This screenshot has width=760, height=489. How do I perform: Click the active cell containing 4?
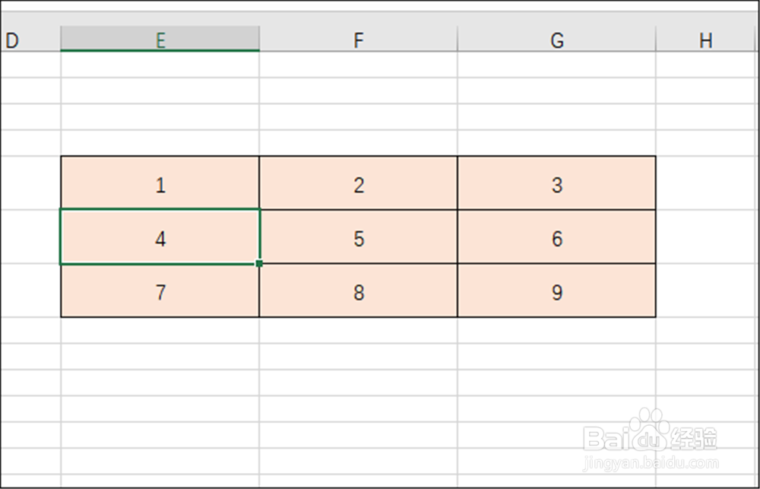point(160,237)
